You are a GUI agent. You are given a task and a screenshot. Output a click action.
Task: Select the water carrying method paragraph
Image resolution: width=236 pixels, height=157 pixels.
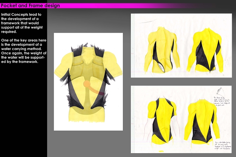tap(24, 51)
